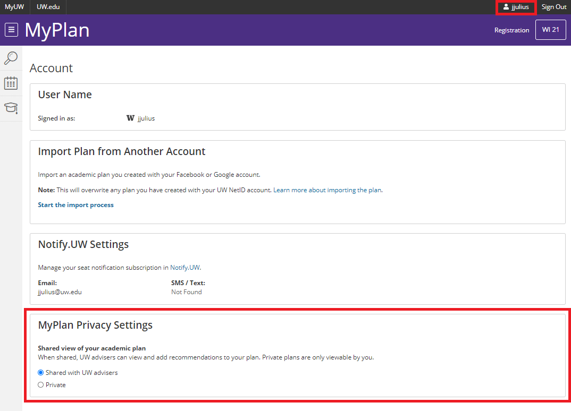Click the MyPlan title logo
Screen dimensions: 571x411
pyautogui.click(x=57, y=30)
